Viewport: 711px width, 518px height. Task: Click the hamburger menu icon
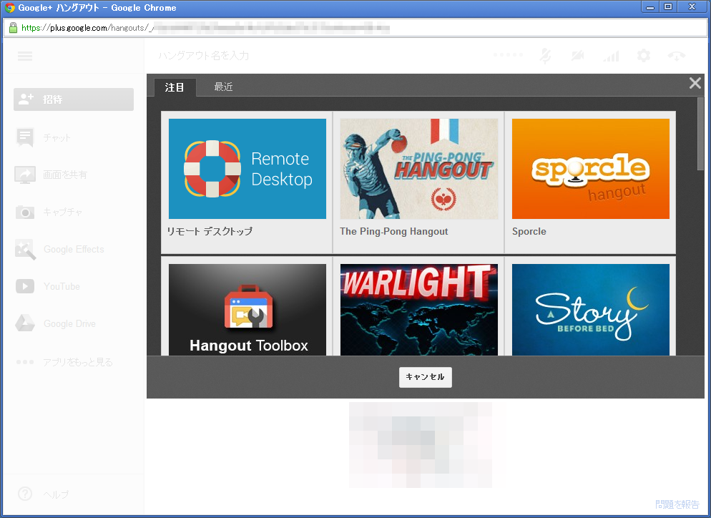[25, 57]
